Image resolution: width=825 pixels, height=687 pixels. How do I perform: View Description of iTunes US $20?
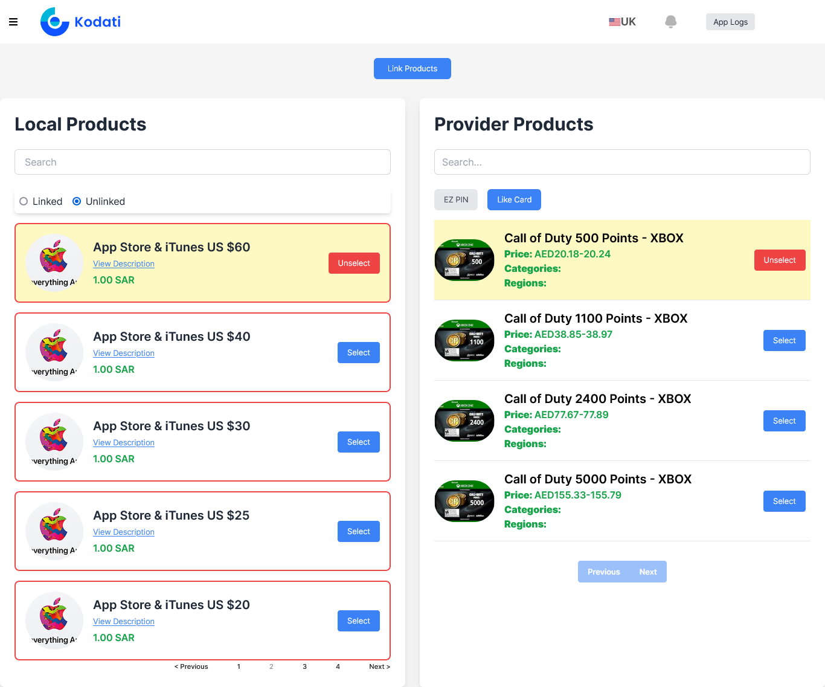(x=124, y=621)
